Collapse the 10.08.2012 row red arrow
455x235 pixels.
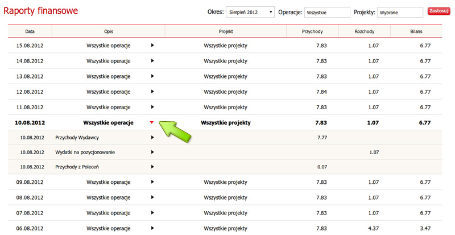coord(152,122)
